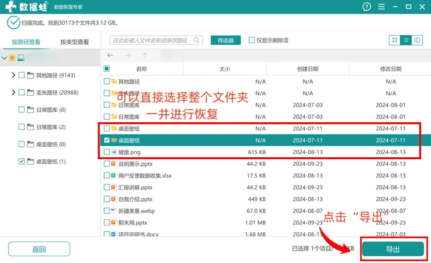Click the 筛选器 filter button

coord(226,41)
